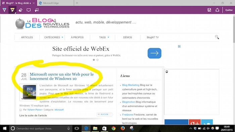Image resolution: width=235 pixels, height=132 pixels.
Task: Launch Chrome from taskbar
Action: point(113,128)
